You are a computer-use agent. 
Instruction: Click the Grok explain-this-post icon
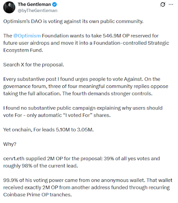coord(163,4)
